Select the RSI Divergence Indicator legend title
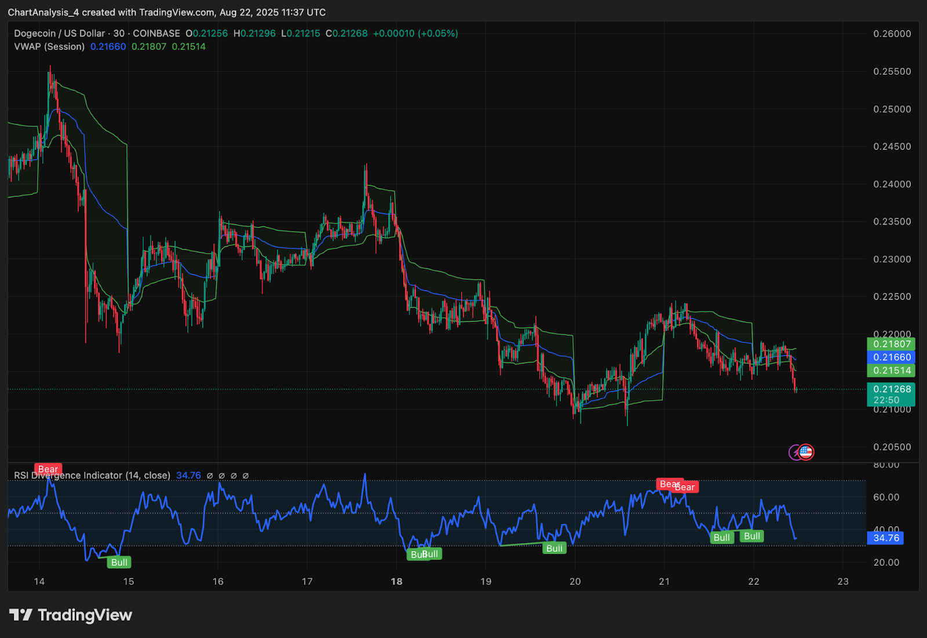Image resolution: width=927 pixels, height=638 pixels. click(x=92, y=475)
